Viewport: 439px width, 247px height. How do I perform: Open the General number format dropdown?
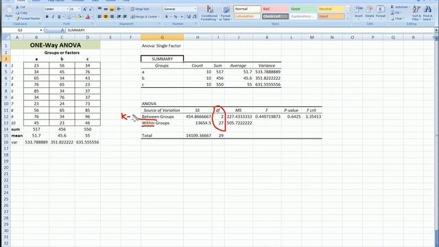(195, 9)
